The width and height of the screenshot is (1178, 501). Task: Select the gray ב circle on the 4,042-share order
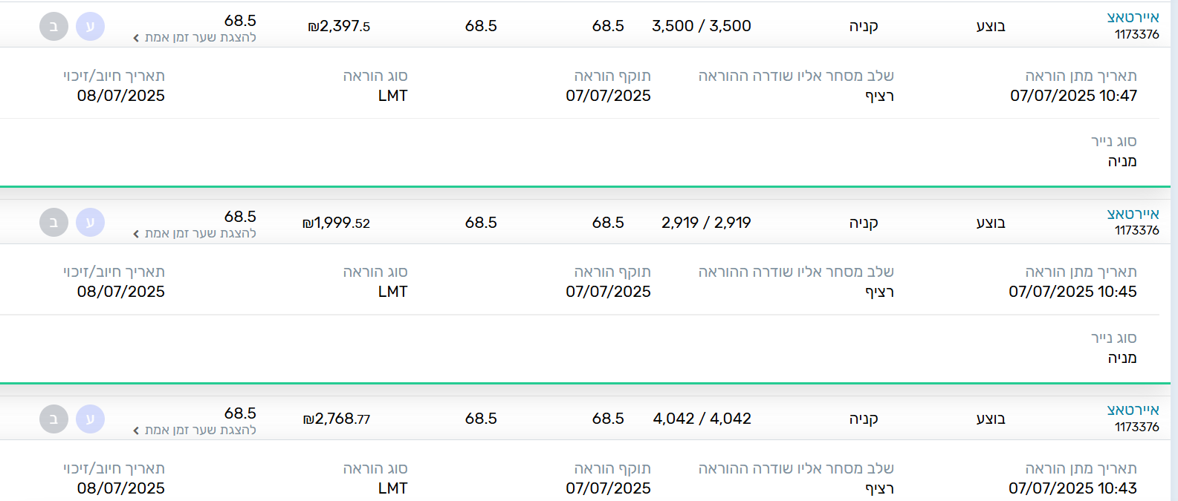point(54,419)
